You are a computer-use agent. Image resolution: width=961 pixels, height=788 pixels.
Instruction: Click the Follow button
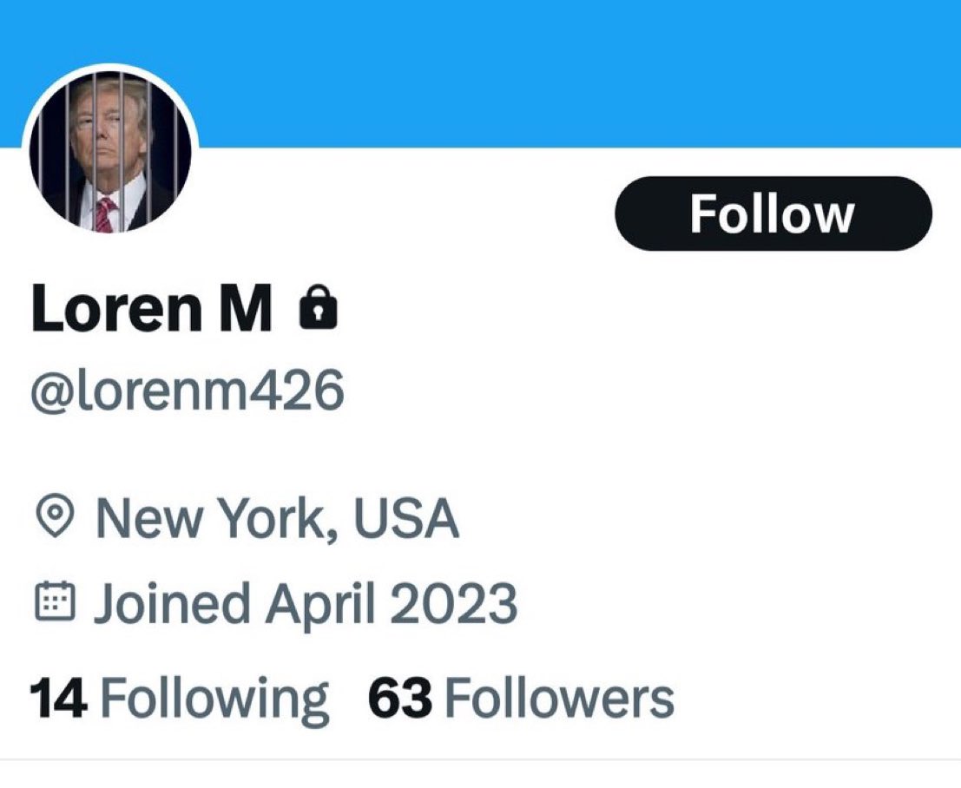pyautogui.click(x=773, y=214)
